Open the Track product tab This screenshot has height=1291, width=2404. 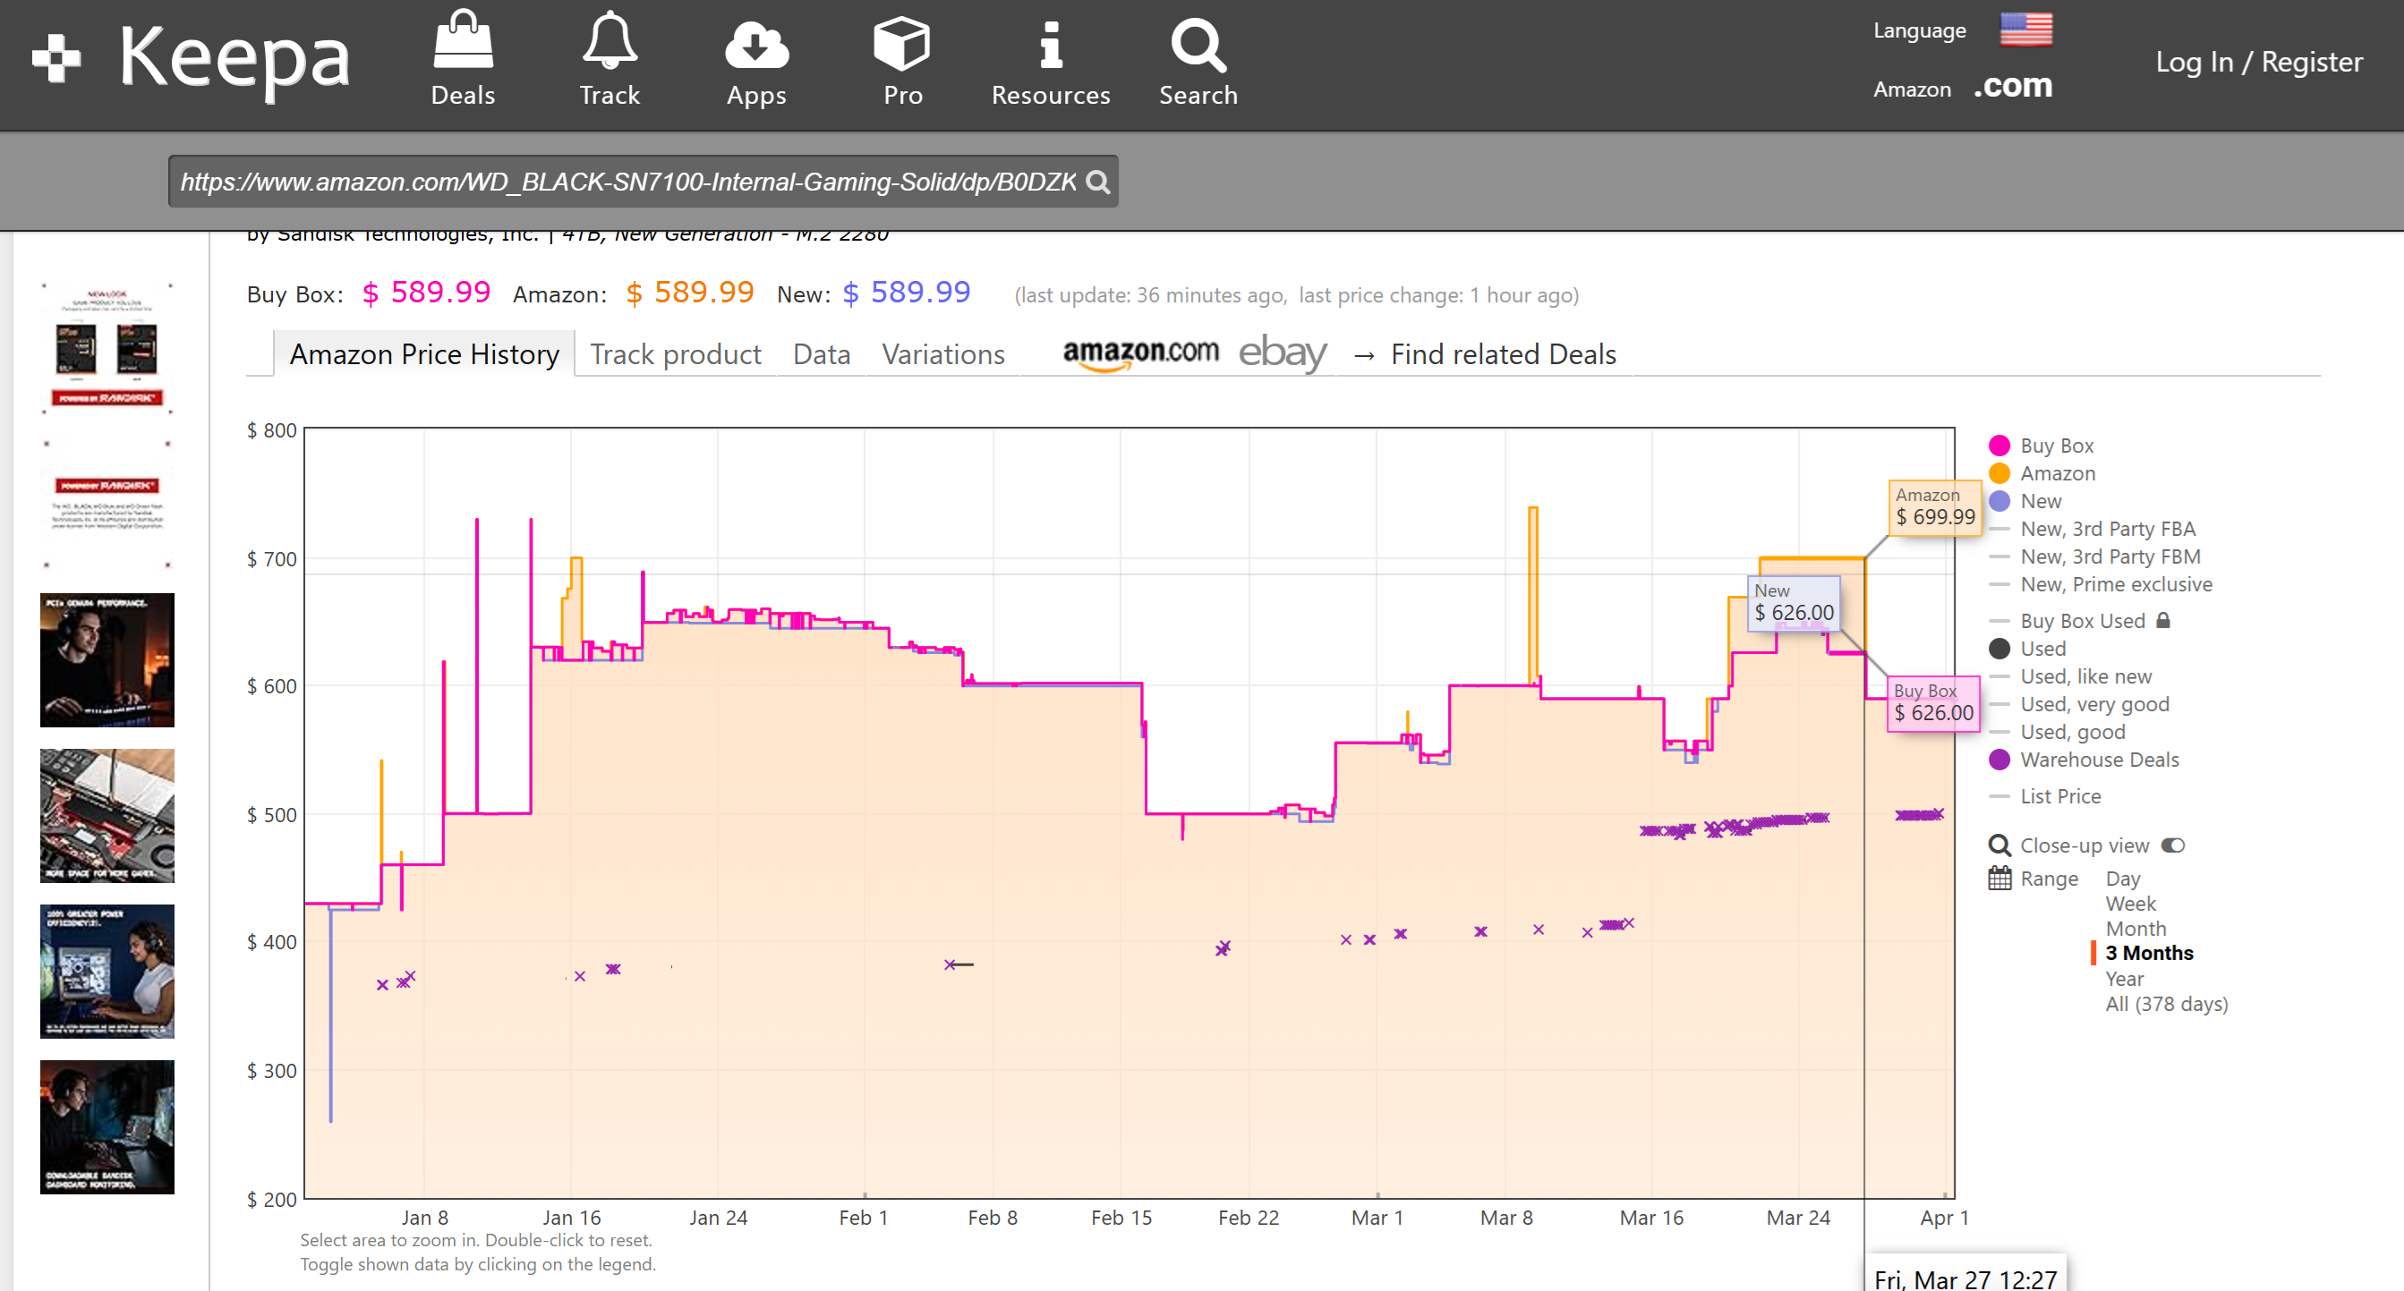pyautogui.click(x=676, y=353)
